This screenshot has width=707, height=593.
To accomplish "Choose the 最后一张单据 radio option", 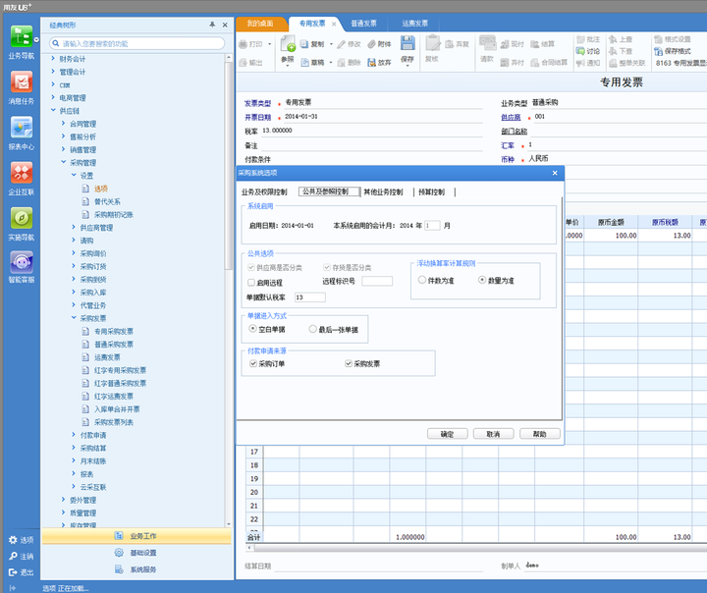I will (x=313, y=329).
